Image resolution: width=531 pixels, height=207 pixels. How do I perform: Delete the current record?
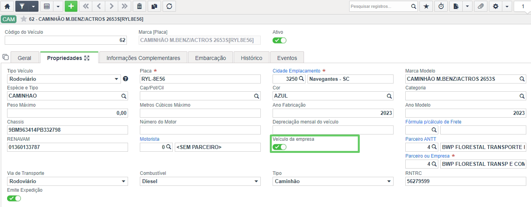click(x=139, y=6)
